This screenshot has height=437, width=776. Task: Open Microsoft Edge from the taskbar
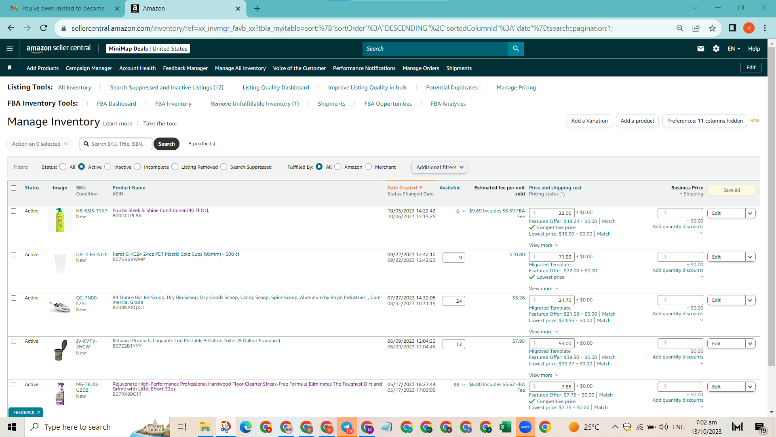(x=245, y=427)
